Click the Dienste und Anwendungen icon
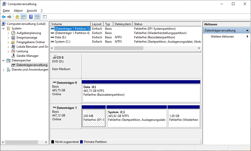Image resolution: width=251 pixels, height=151 pixels. pos(8,70)
